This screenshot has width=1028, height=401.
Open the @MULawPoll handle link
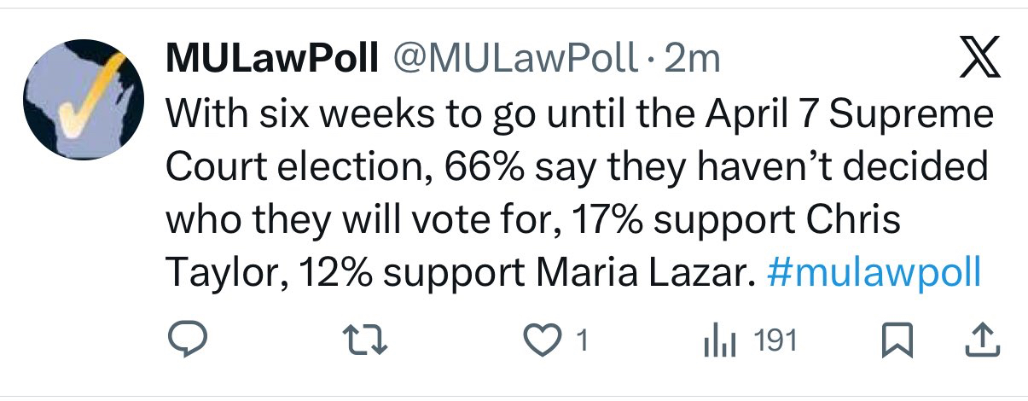point(514,60)
